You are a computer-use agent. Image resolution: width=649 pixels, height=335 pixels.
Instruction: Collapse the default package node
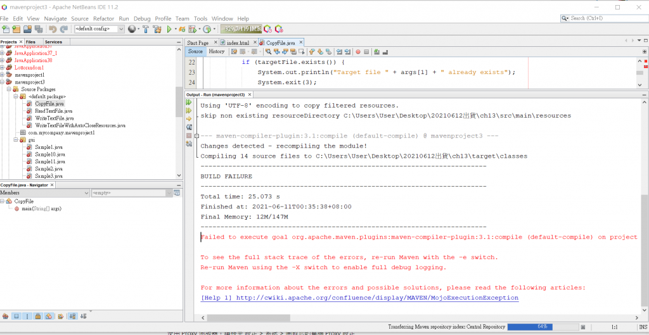point(15,96)
